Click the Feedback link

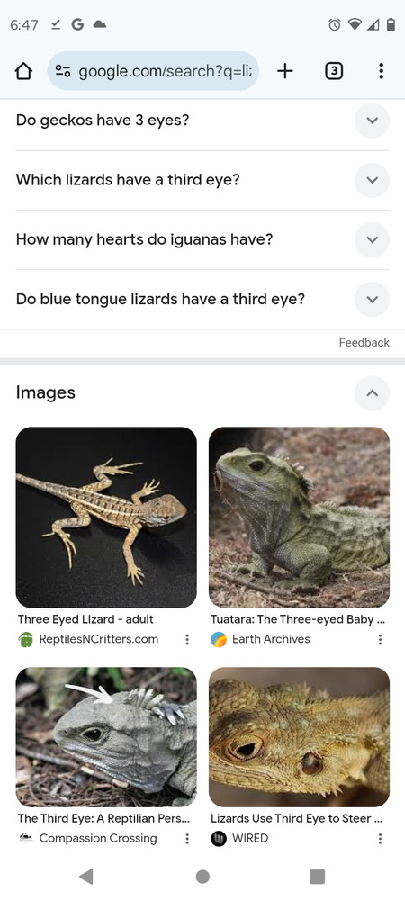364,343
